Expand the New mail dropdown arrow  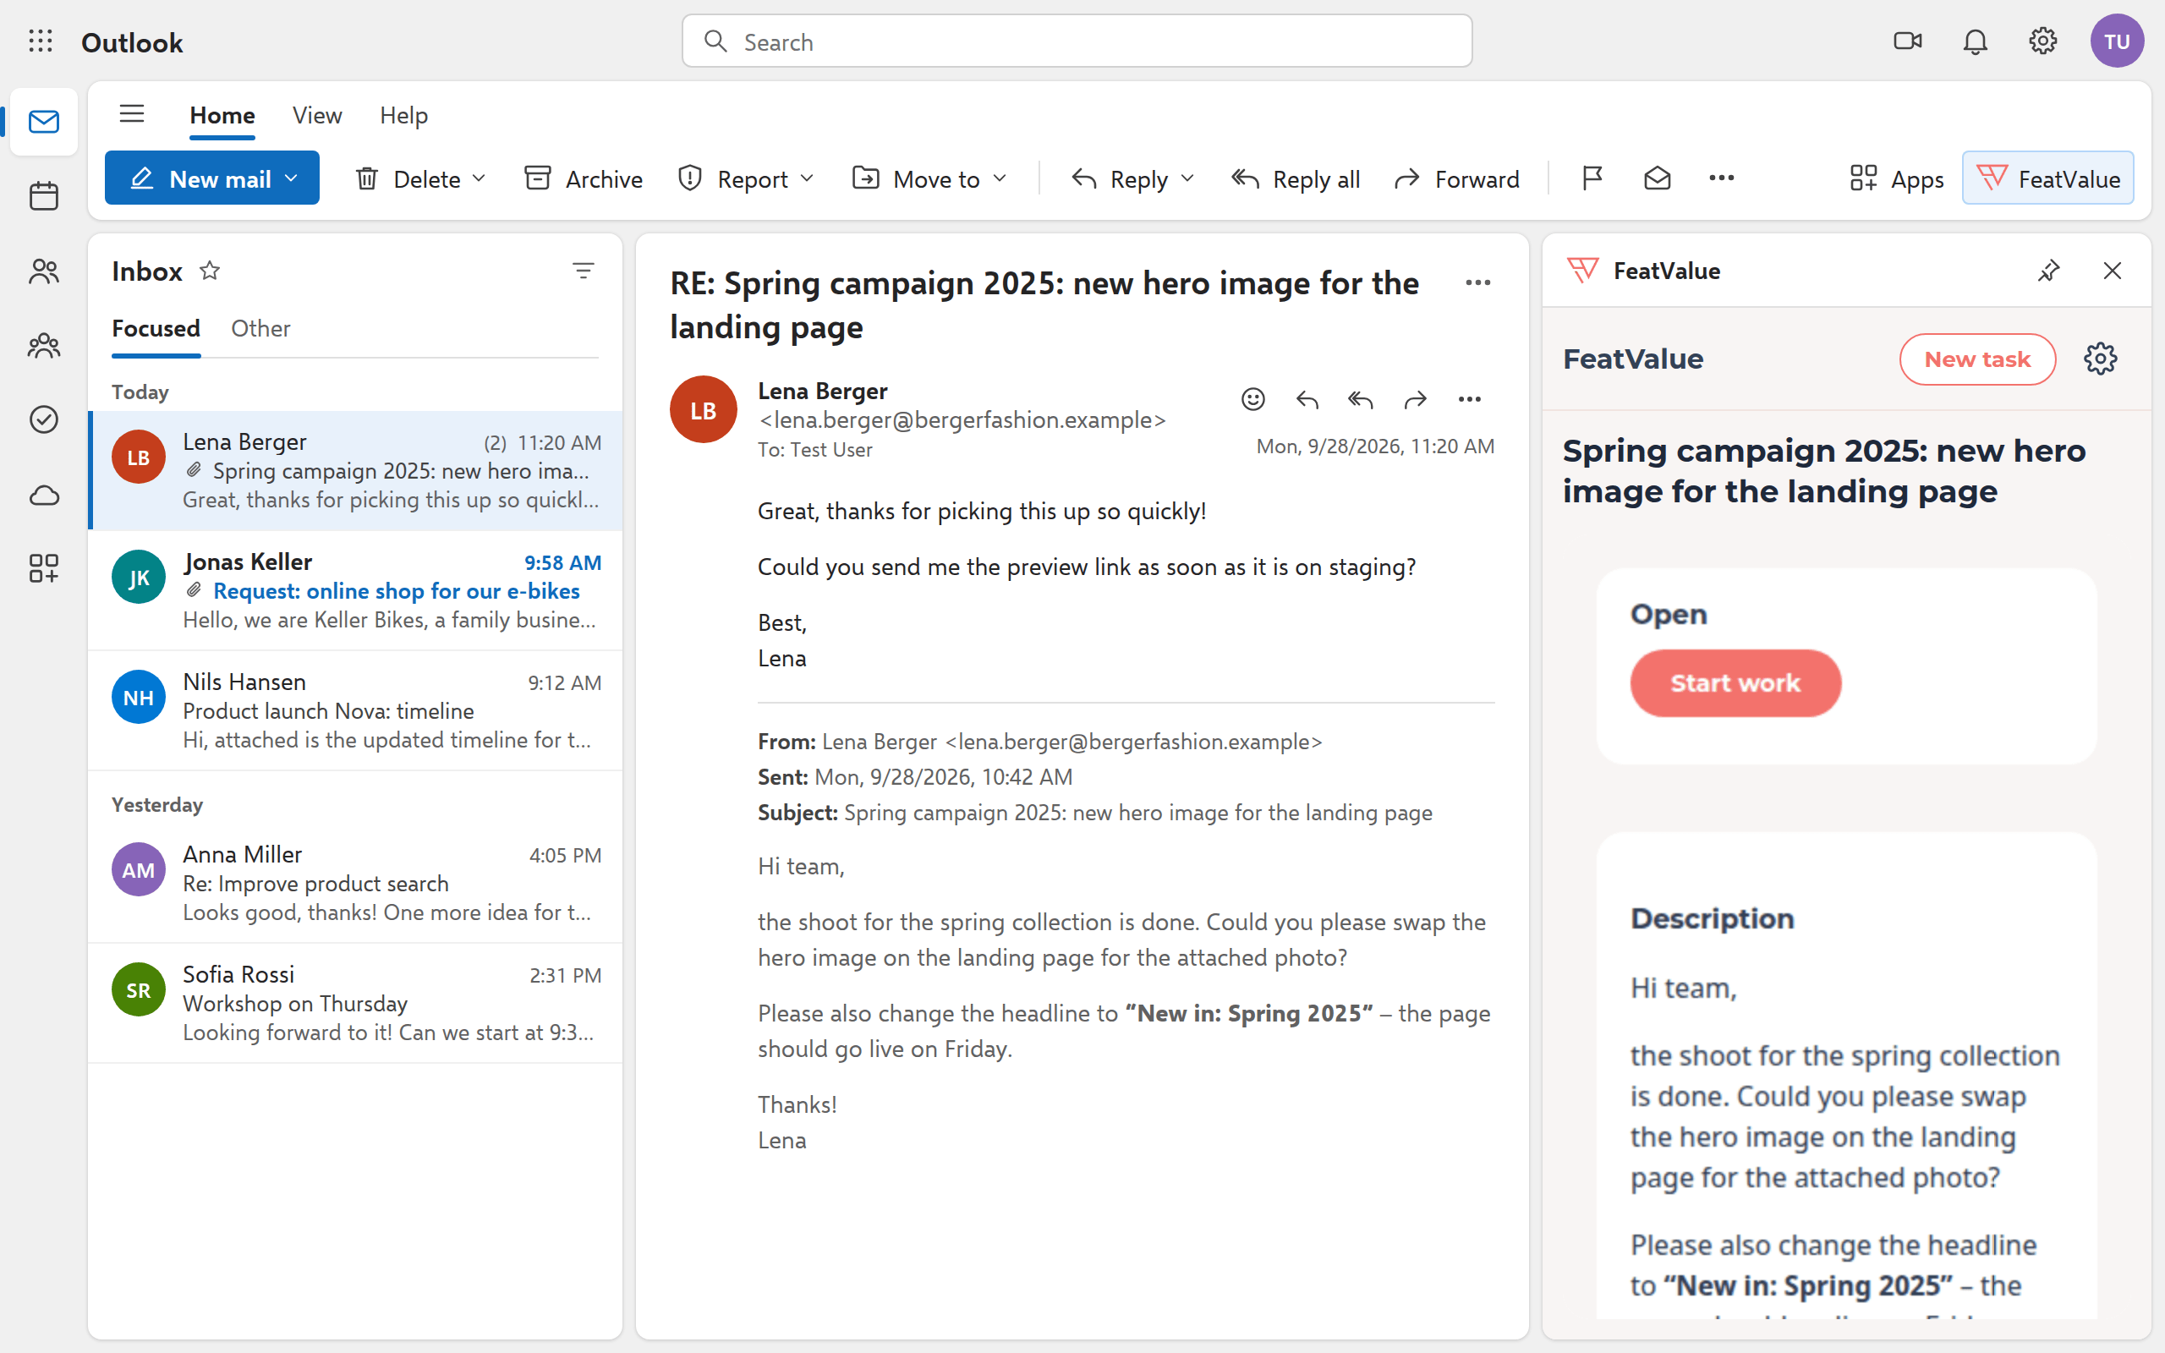(291, 178)
